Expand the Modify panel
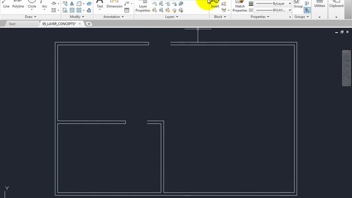 tap(77, 16)
